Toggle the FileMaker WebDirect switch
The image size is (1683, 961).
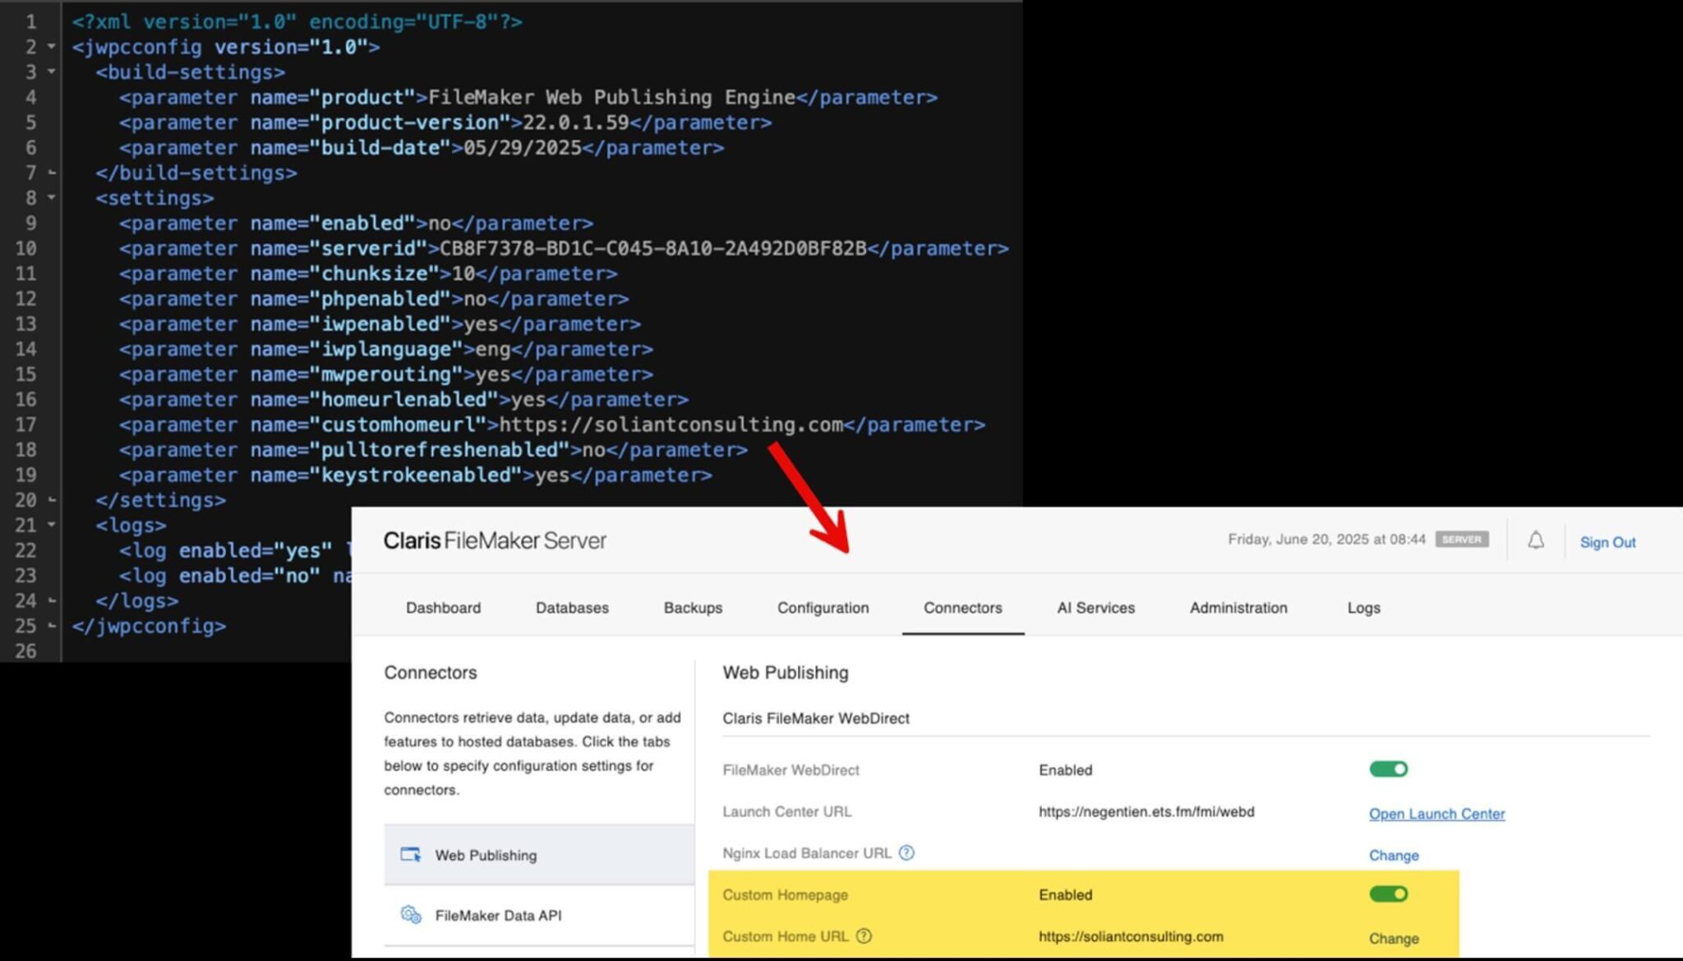coord(1388,769)
